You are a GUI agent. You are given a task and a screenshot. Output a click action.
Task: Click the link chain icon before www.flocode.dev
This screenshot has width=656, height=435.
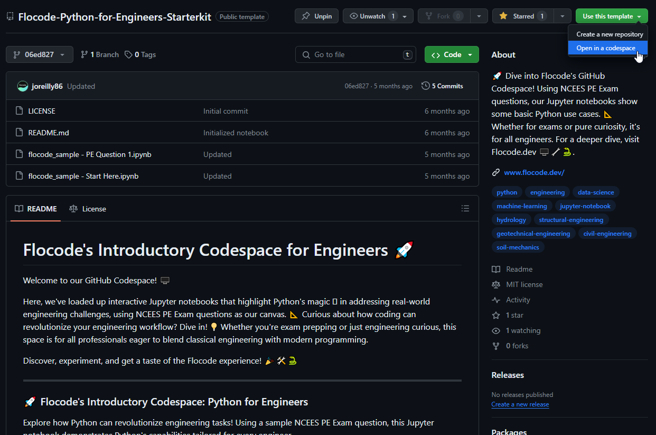click(495, 172)
